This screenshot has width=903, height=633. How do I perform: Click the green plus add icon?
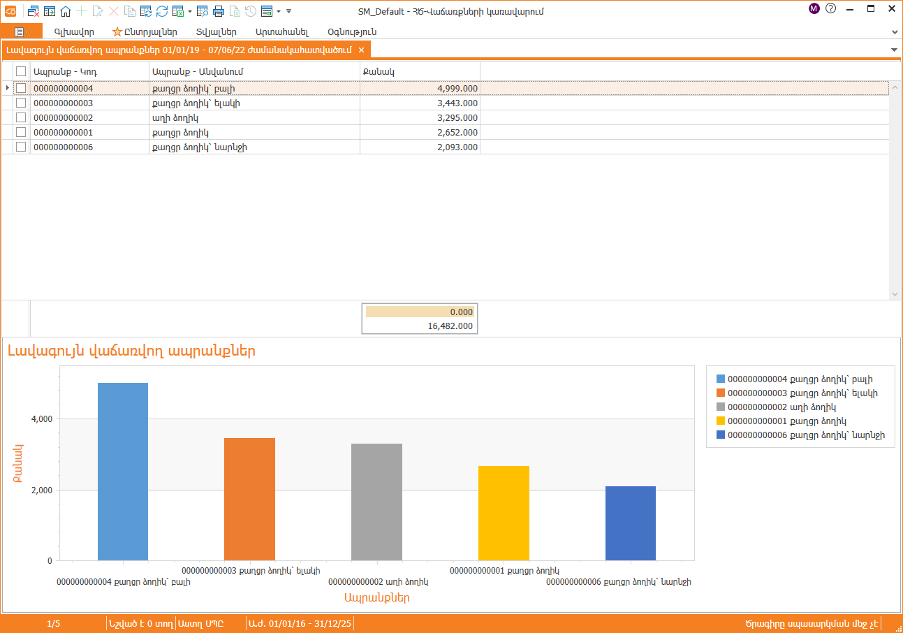click(x=82, y=11)
